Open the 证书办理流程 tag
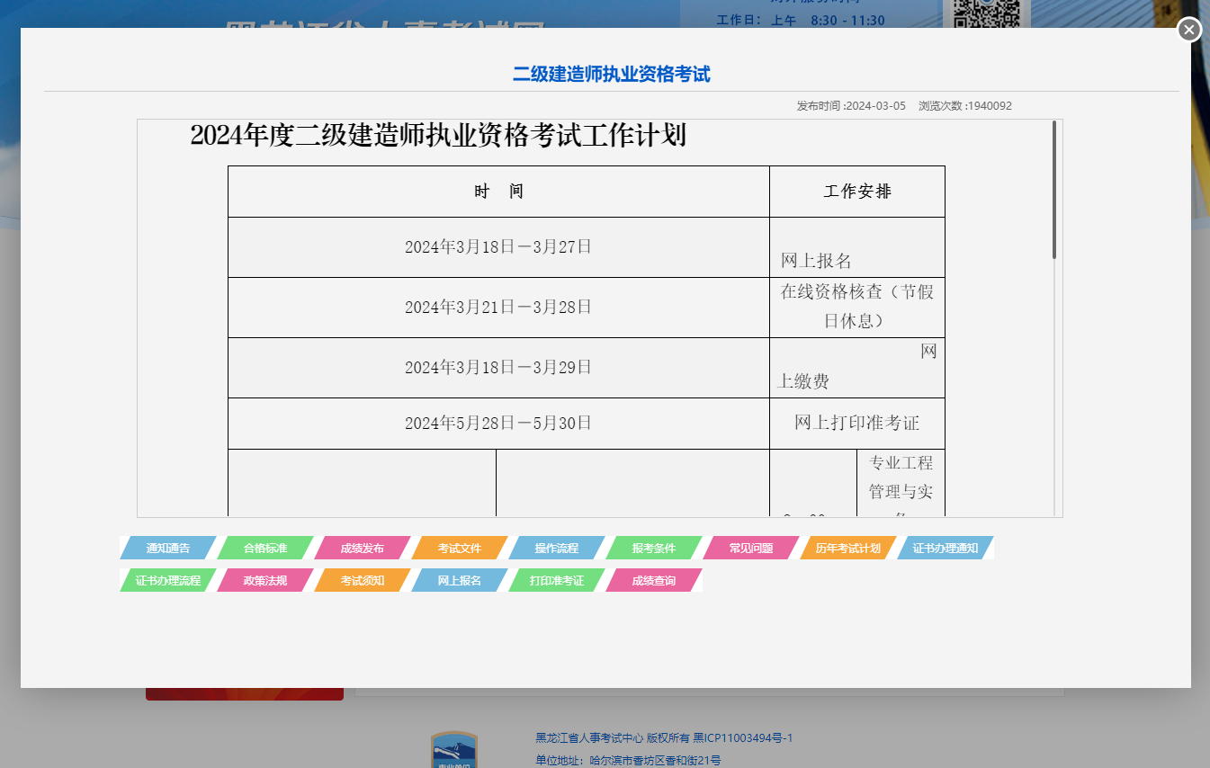Screen dimensions: 1210x768 [x=167, y=580]
